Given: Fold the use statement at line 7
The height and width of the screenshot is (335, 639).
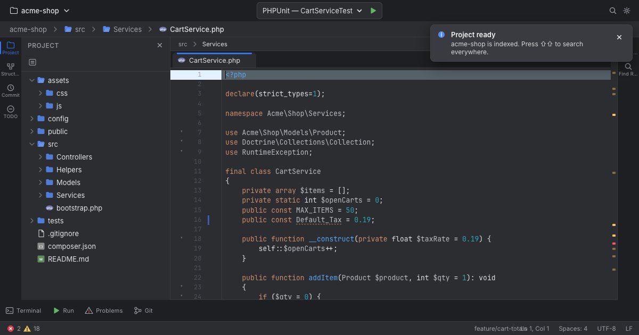Looking at the screenshot, I should pyautogui.click(x=182, y=131).
